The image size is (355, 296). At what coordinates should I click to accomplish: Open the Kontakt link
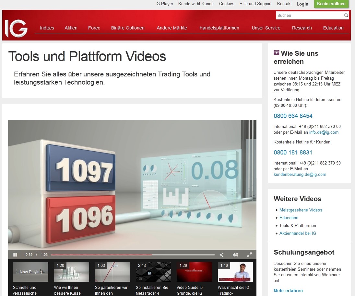point(284,4)
